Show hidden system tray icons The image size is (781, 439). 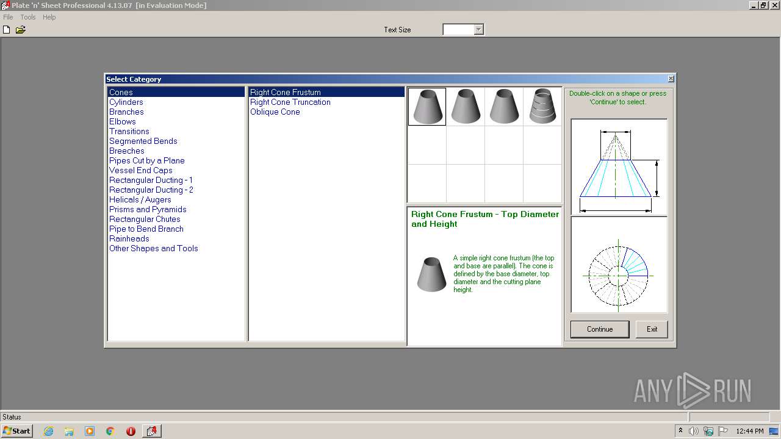(680, 430)
